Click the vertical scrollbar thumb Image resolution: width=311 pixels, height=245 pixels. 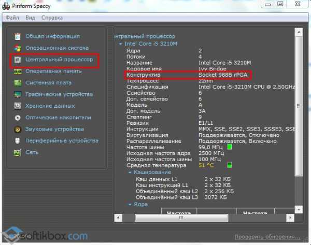coord(299,106)
